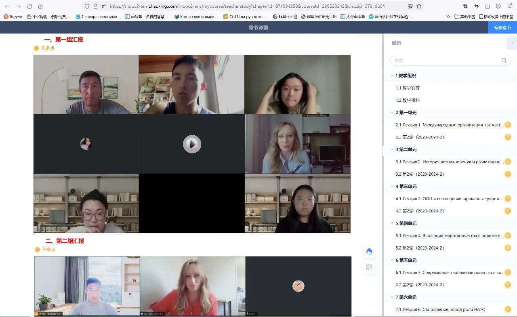This screenshot has height=317, width=517.
Task: Collapse the 4 第三单元 section
Action: (392, 187)
